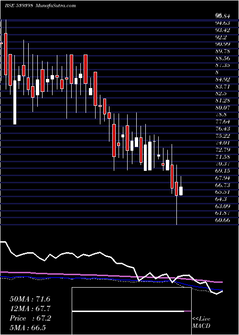The height and width of the screenshot is (335, 239).
Task: Select the 77.64 price axis label
Action: [223, 122]
